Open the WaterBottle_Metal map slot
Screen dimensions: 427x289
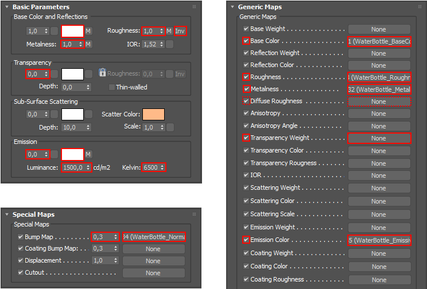pos(379,89)
